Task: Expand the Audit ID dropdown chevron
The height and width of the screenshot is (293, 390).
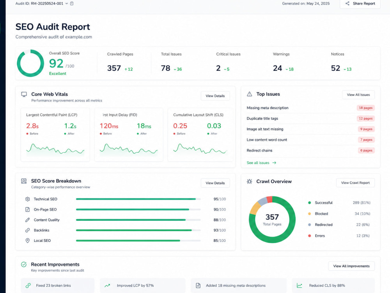Action: click(66, 4)
